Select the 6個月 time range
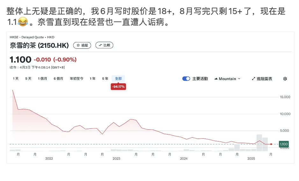The width and height of the screenshot is (299, 181). click(58, 79)
